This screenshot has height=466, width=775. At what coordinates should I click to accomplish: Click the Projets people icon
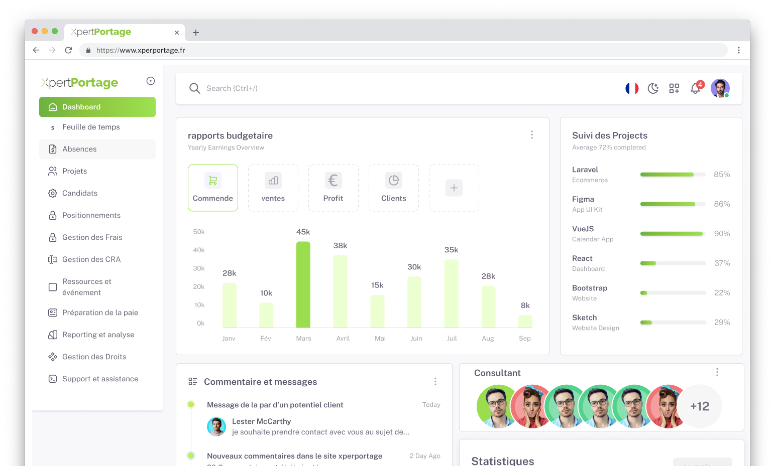click(53, 171)
